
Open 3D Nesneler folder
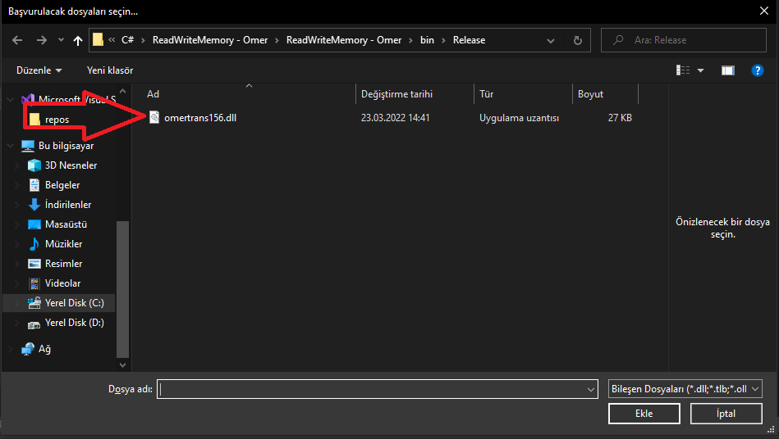coord(71,165)
